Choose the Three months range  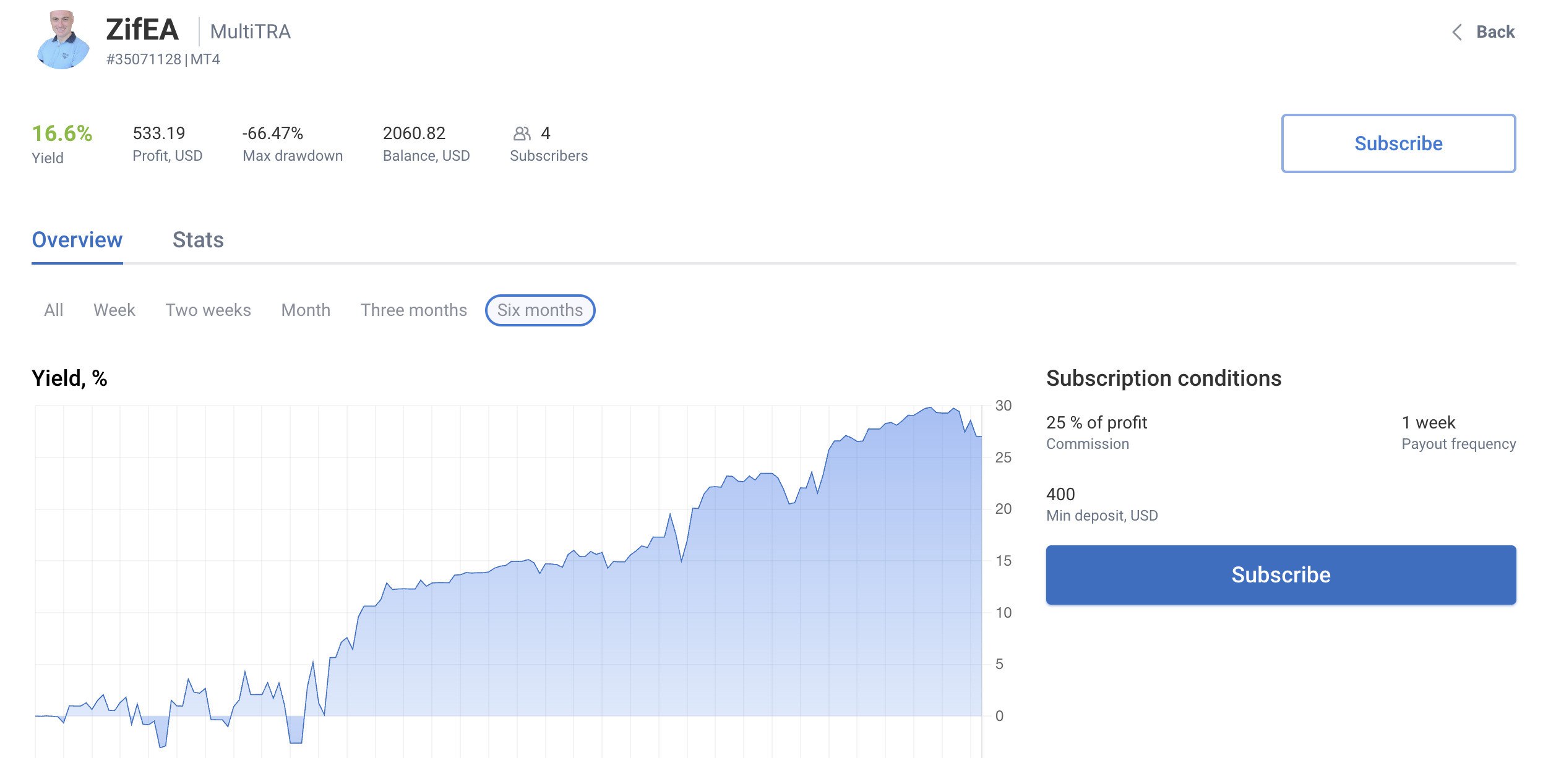coord(414,310)
